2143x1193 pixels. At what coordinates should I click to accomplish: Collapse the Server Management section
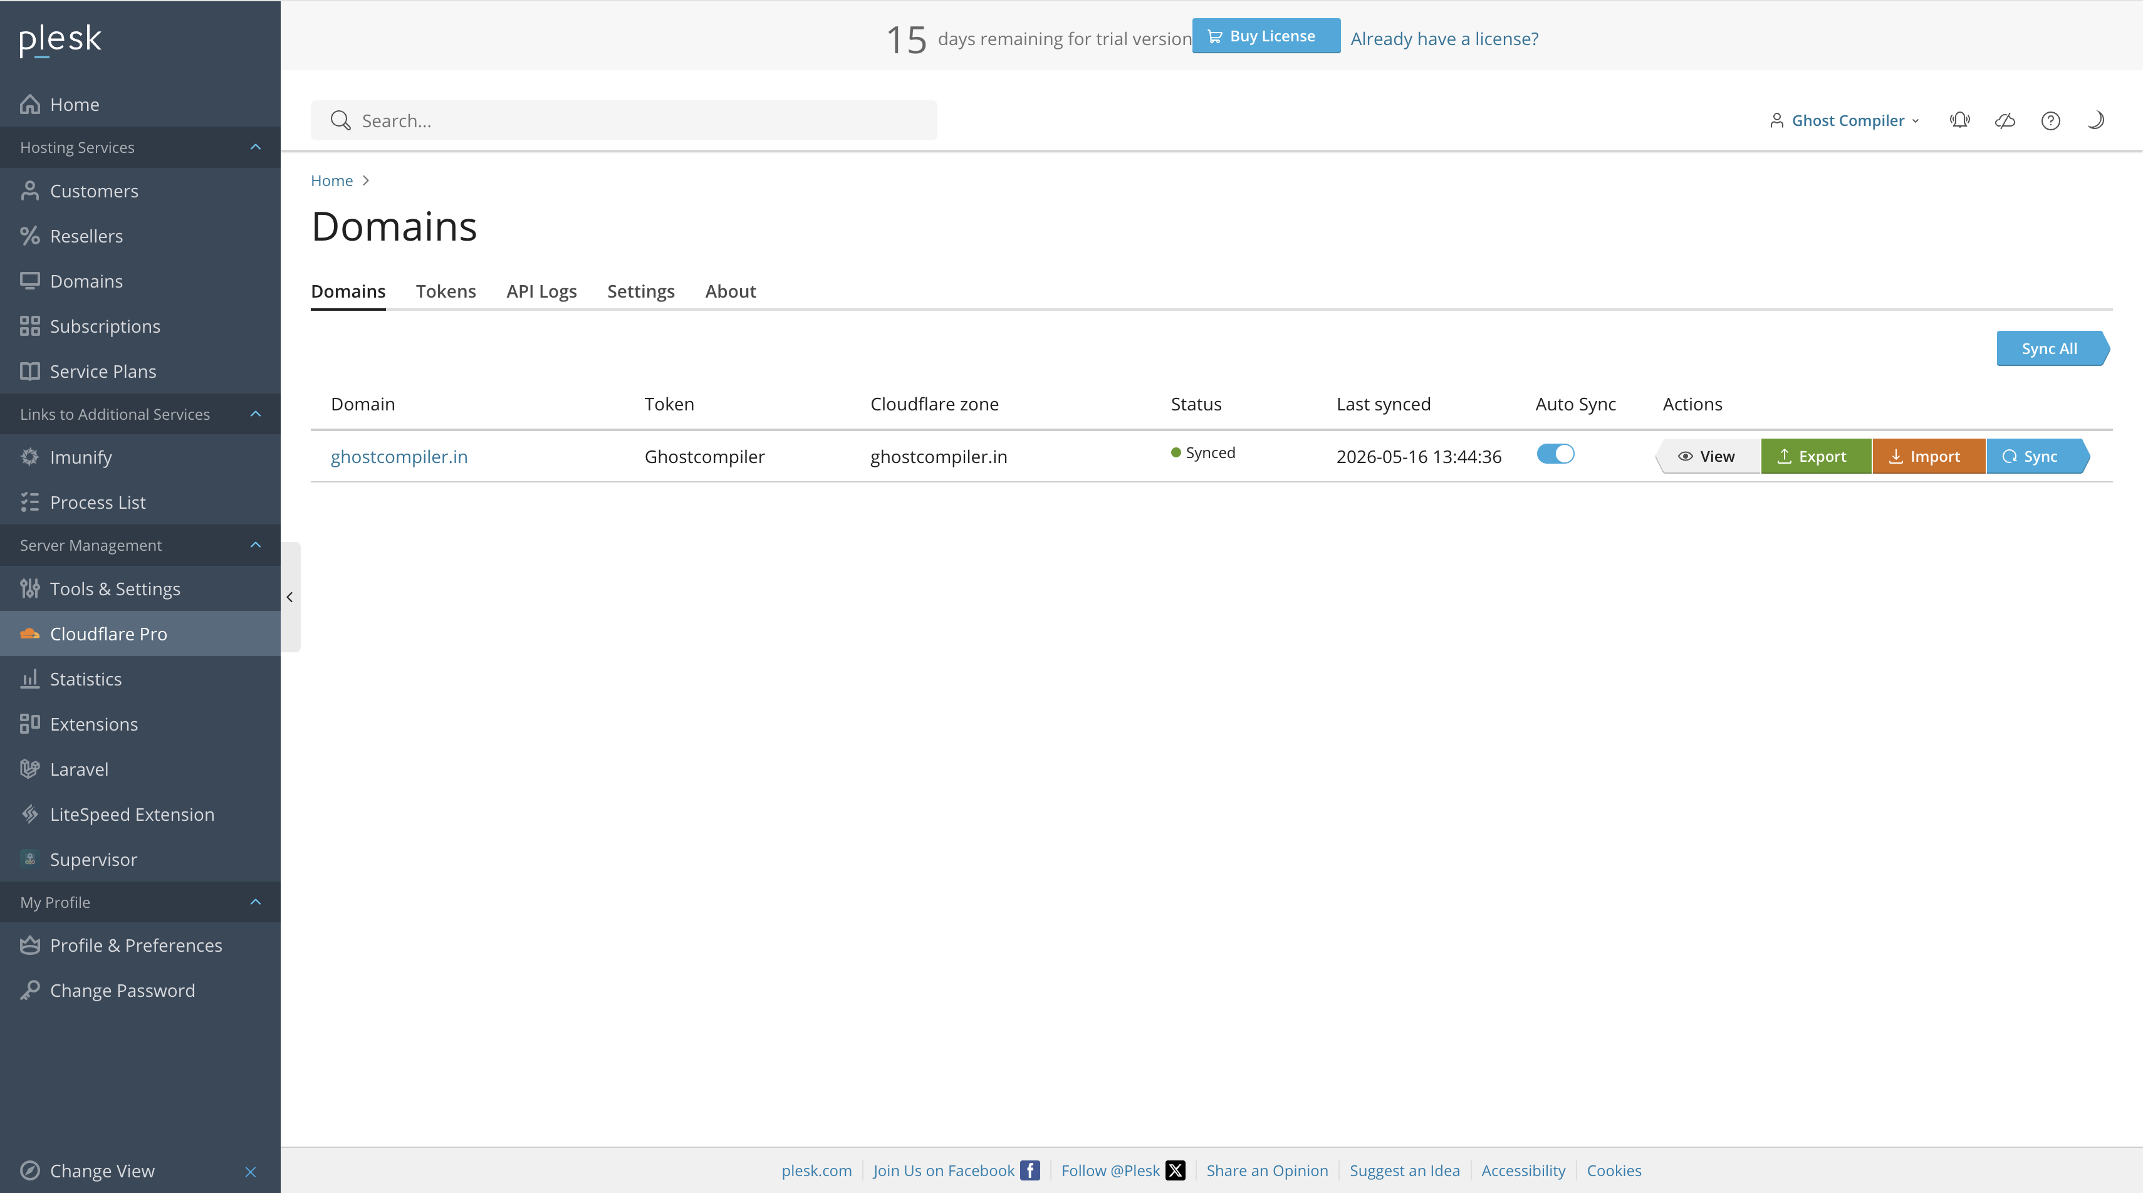click(256, 545)
